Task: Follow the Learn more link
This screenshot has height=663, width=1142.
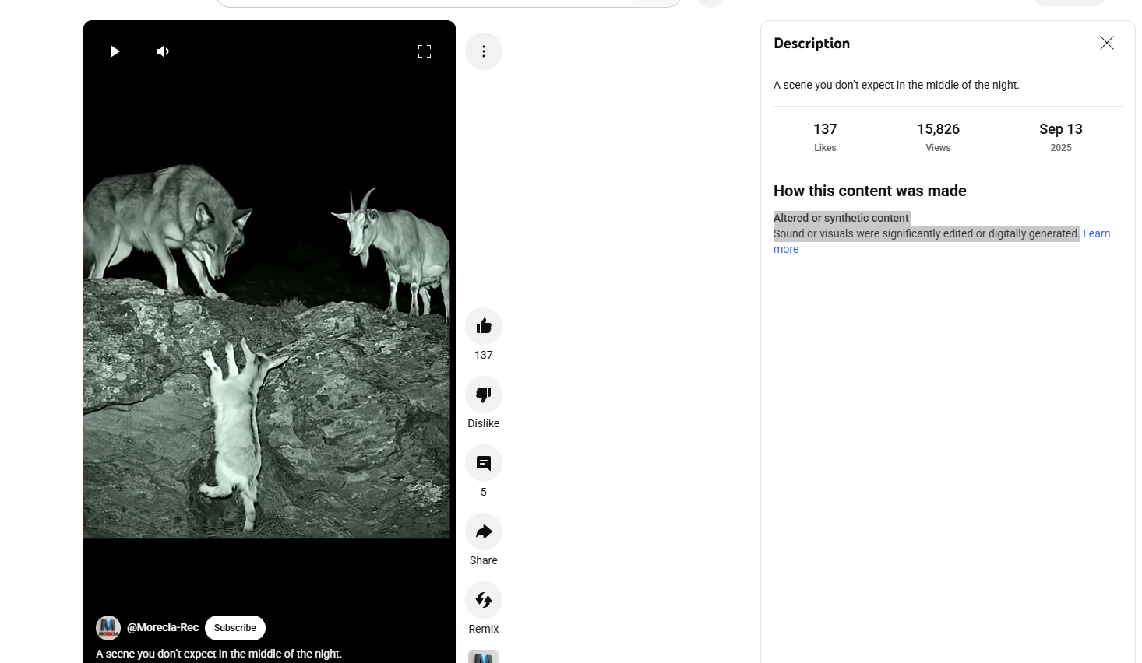Action: click(x=1096, y=233)
